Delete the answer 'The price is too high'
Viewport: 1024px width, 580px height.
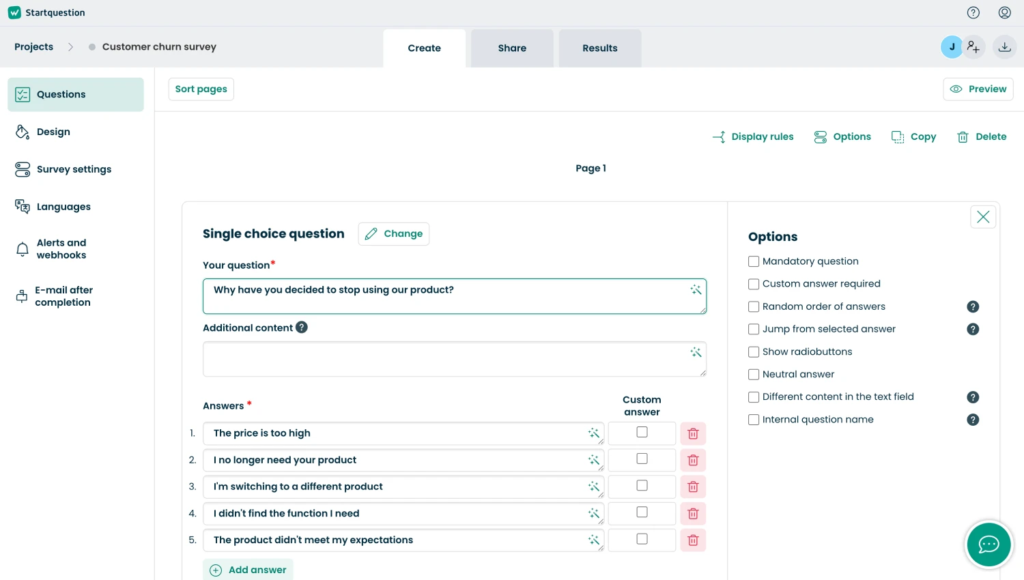pos(693,433)
